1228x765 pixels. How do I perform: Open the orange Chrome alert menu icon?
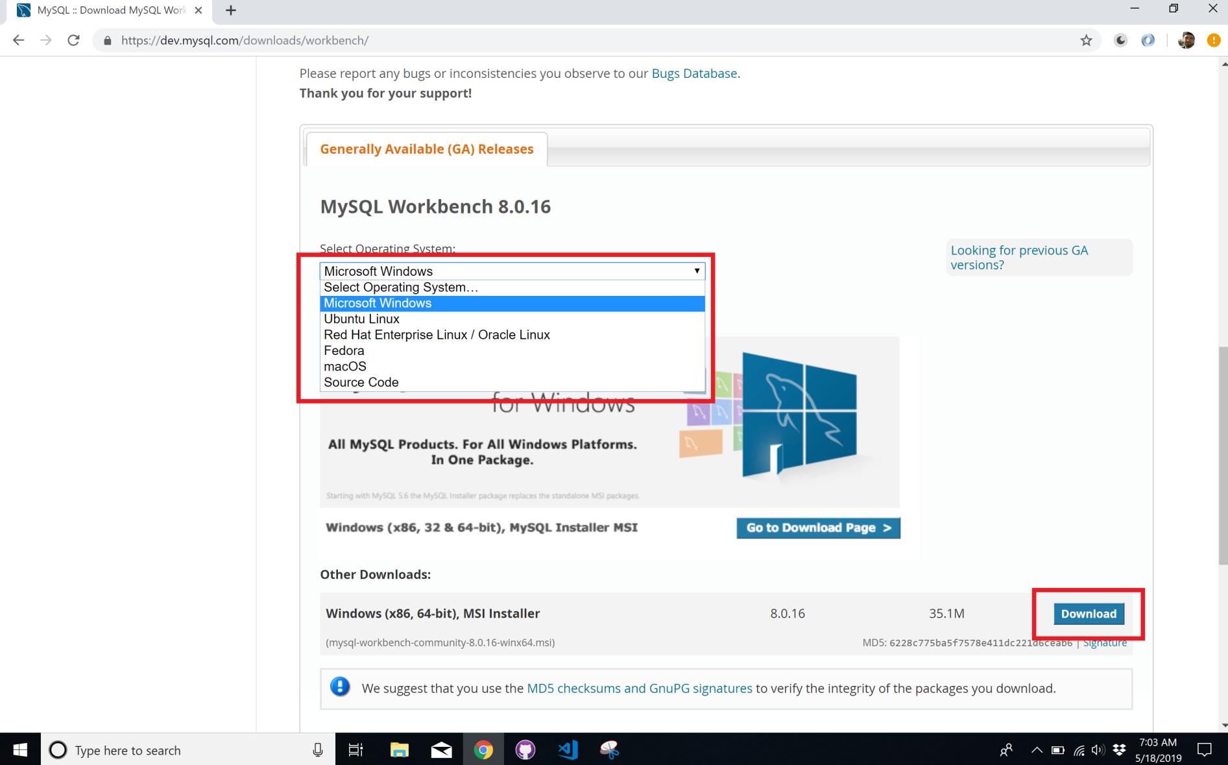(x=1213, y=40)
